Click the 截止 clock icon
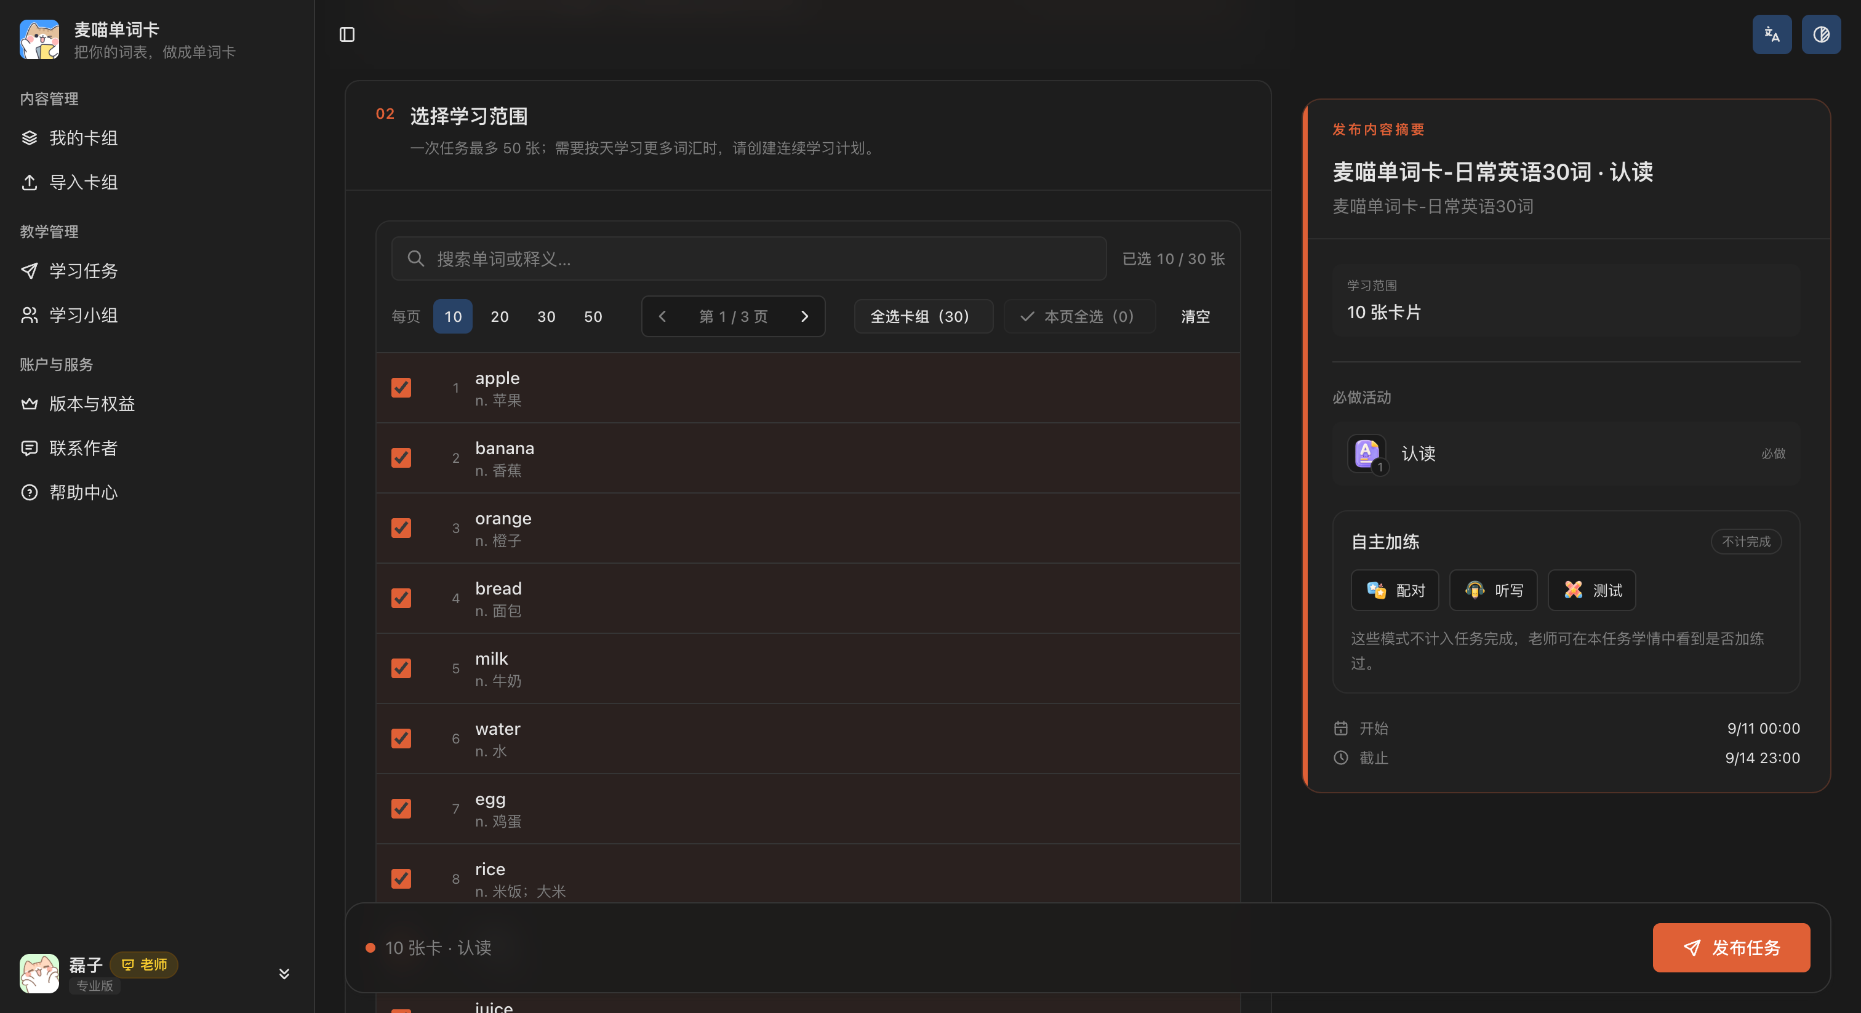The width and height of the screenshot is (1861, 1013). 1341,758
